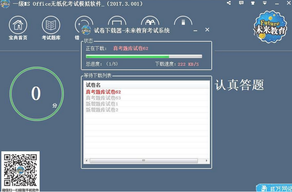Click the 0 分 score circle
This screenshot has width=292, height=192.
pyautogui.click(x=36, y=94)
